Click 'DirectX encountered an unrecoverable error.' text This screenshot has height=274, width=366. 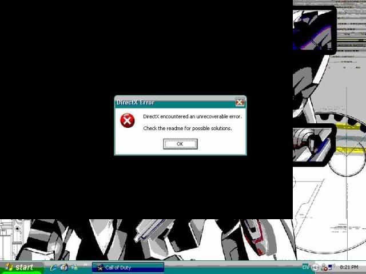coord(192,116)
